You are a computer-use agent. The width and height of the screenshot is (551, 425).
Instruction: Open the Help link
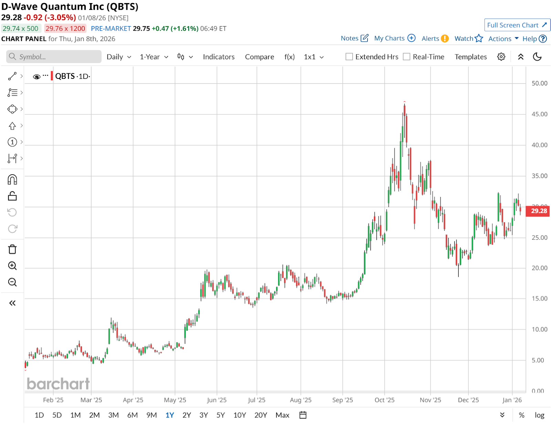point(534,39)
